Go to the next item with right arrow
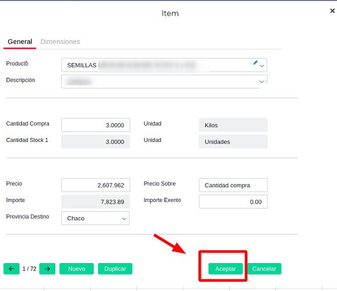 47,269
